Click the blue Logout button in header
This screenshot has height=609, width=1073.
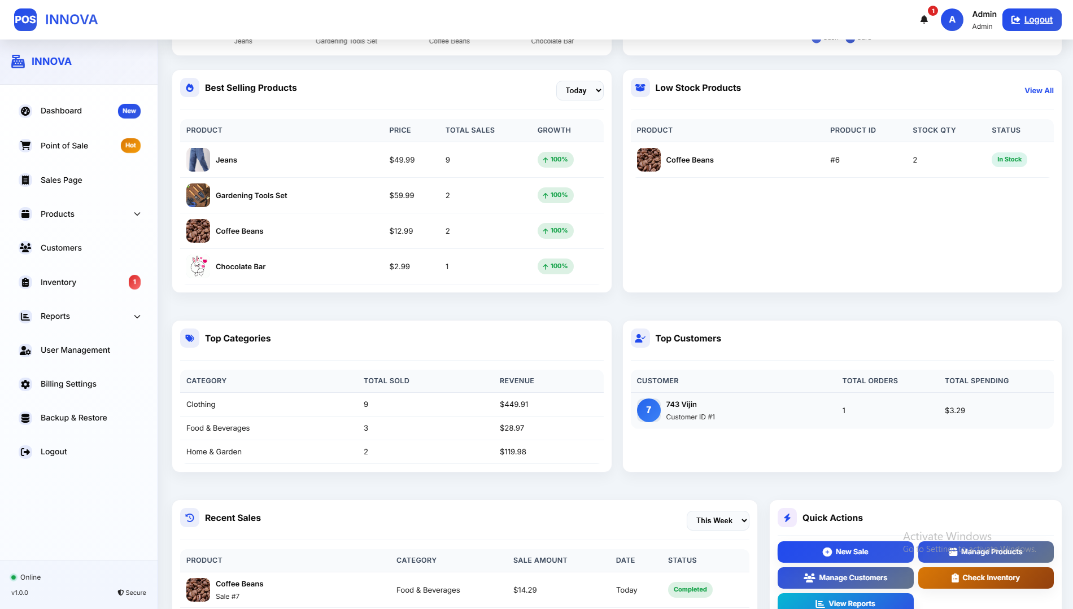(1031, 20)
